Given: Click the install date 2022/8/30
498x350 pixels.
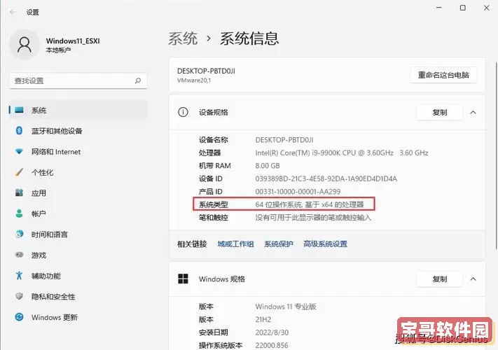Looking at the screenshot, I should [272, 332].
